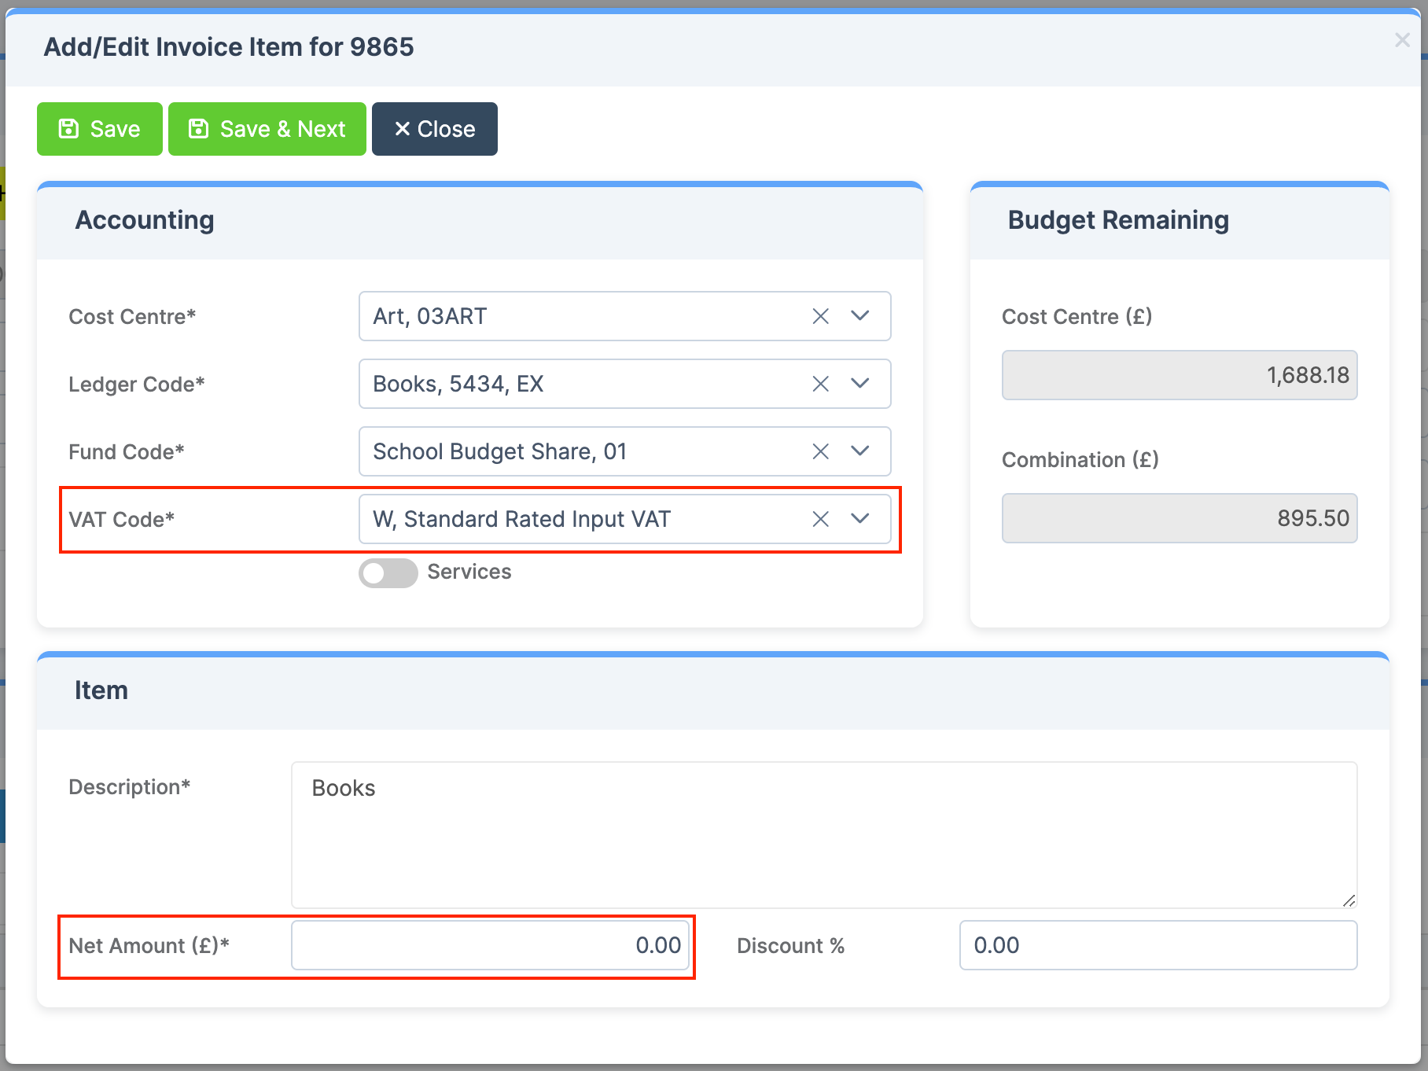Click Save & Next
Screen dimensions: 1428x1071
(x=267, y=128)
